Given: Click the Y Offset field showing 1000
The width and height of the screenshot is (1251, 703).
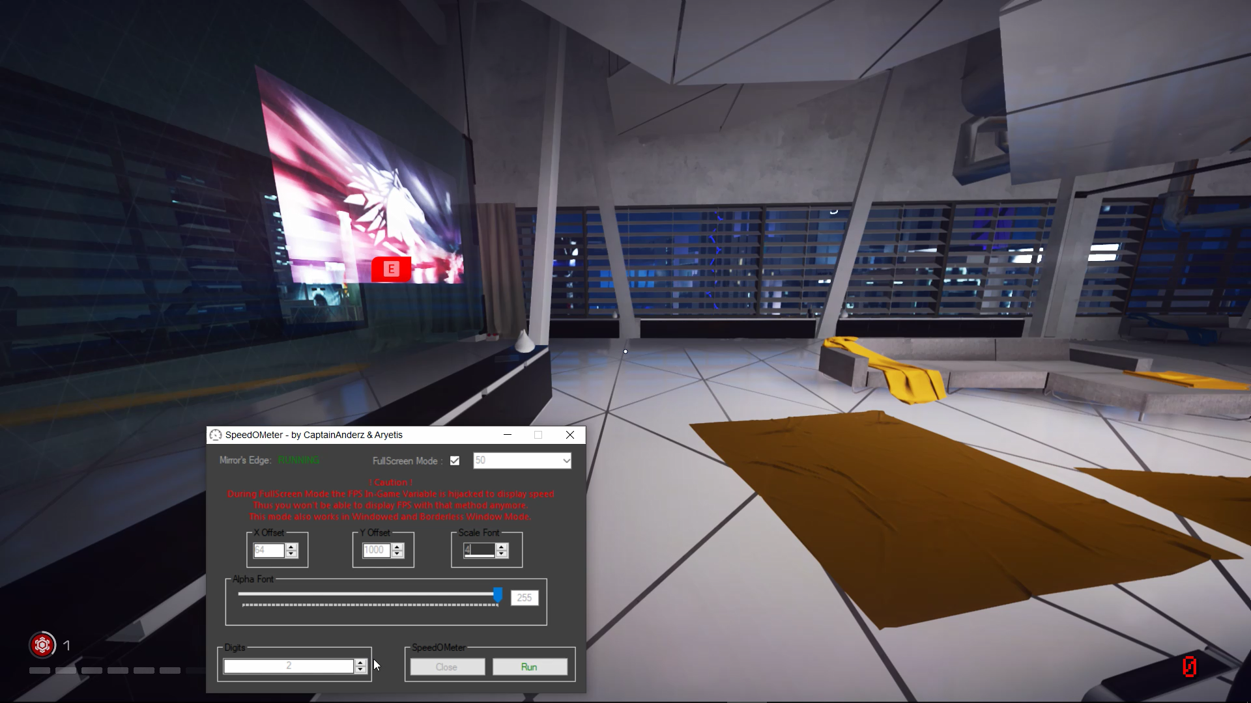Looking at the screenshot, I should (x=375, y=550).
